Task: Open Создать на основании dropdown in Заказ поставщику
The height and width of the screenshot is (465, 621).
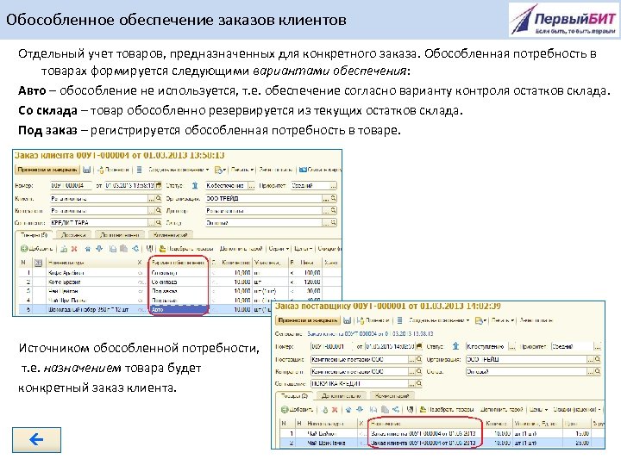Action: point(439,320)
